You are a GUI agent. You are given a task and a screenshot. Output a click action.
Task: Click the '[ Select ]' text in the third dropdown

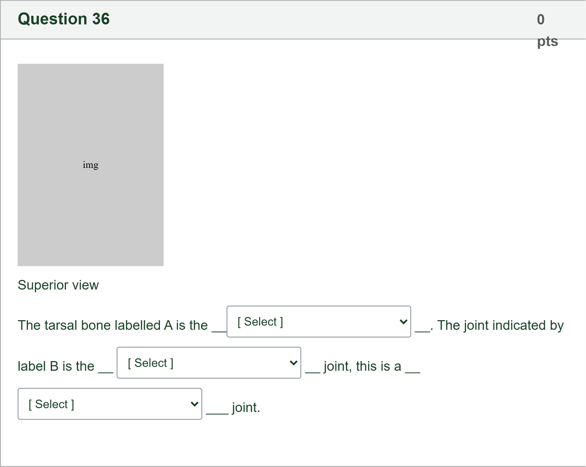[x=51, y=404]
